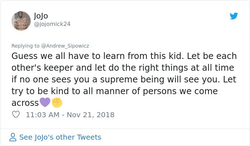The width and height of the screenshot is (250, 146).
Task: Click the purple heart emoji
Action: tap(45, 102)
